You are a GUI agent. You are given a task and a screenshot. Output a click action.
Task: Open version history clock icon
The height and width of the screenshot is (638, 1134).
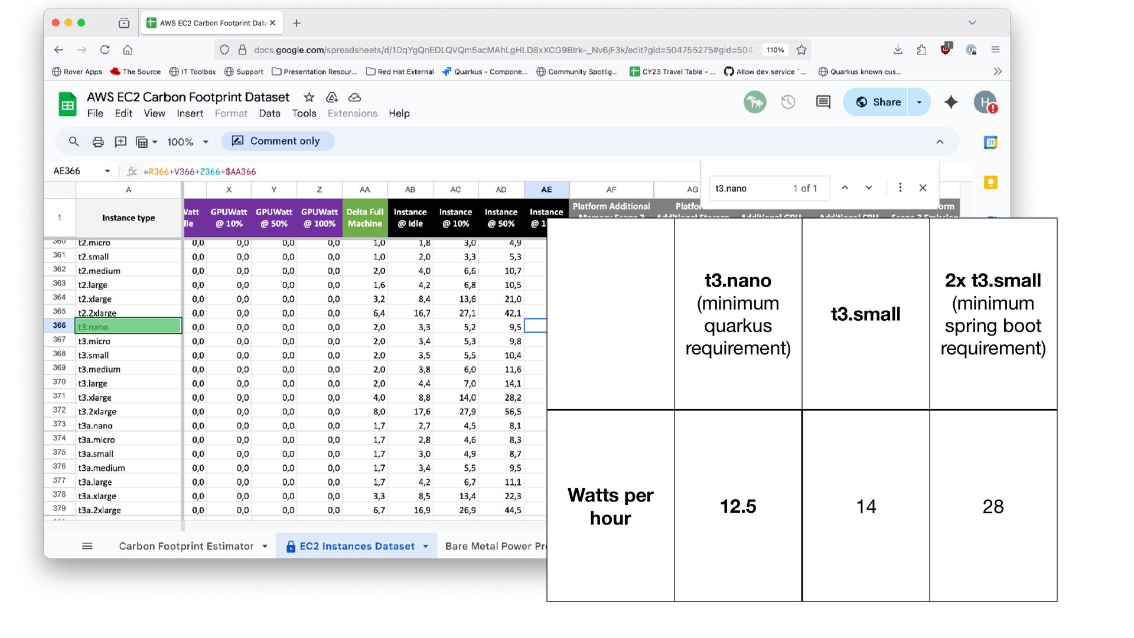(x=788, y=102)
